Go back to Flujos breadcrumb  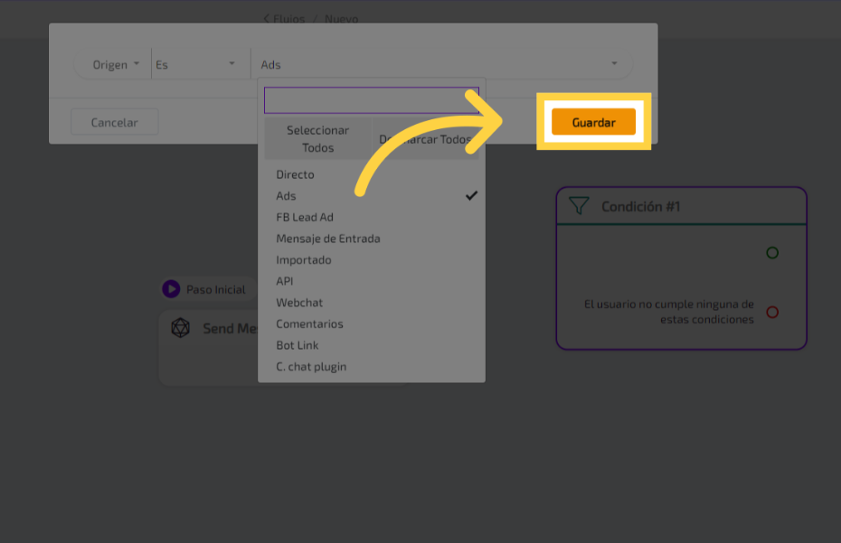[285, 18]
